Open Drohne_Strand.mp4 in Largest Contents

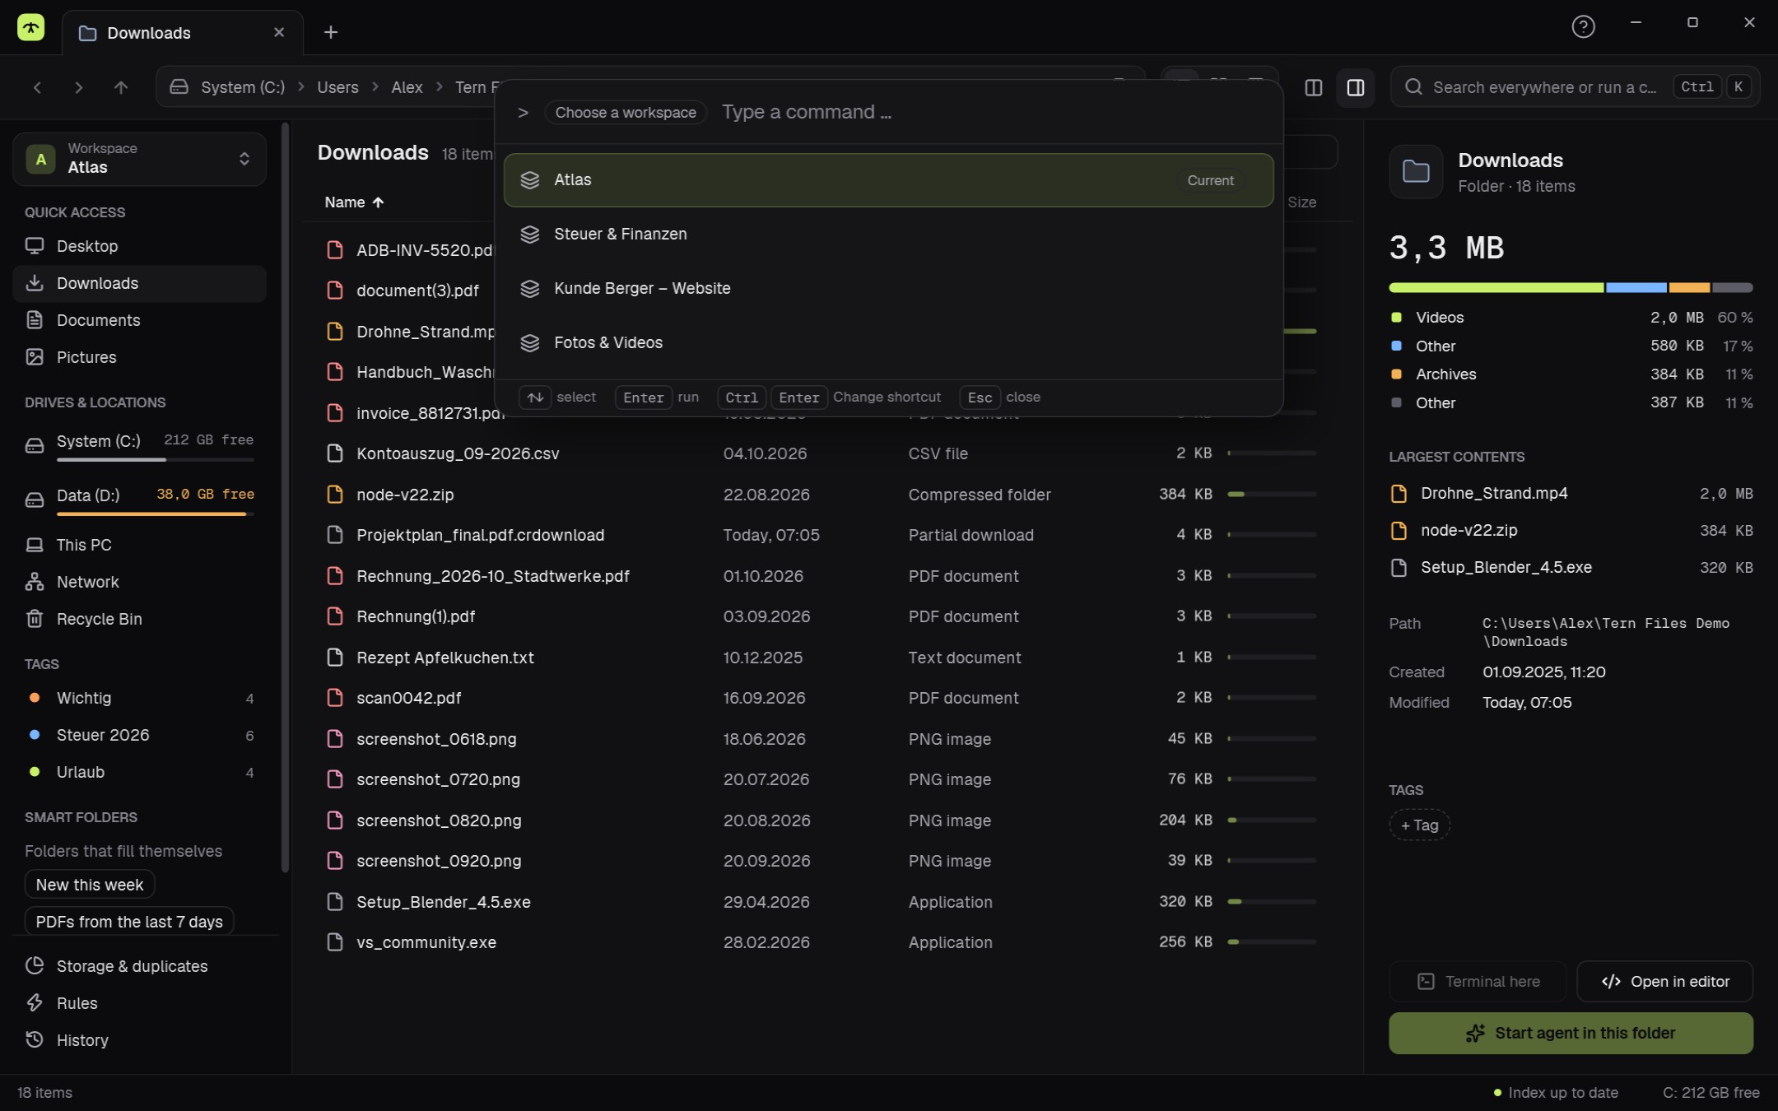(1571, 493)
